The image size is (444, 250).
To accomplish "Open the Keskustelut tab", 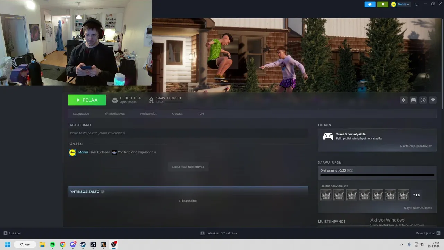I will click(x=148, y=114).
